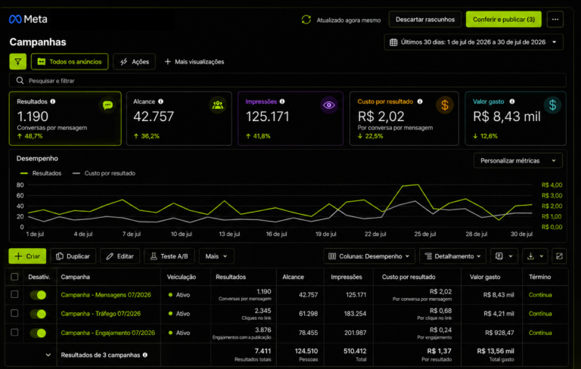This screenshot has height=369, width=581.
Task: Open the download export dropdown
Action: click(x=535, y=256)
